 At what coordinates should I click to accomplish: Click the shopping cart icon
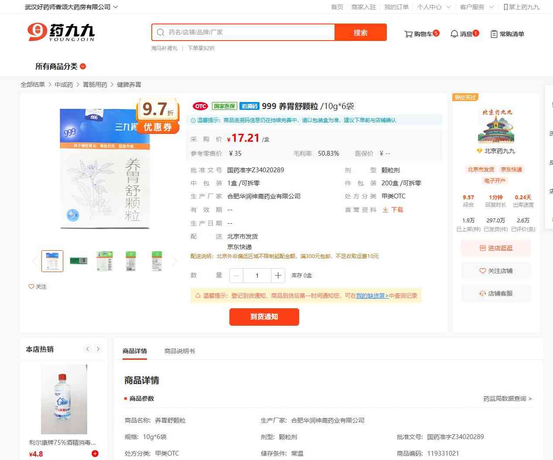(x=409, y=34)
